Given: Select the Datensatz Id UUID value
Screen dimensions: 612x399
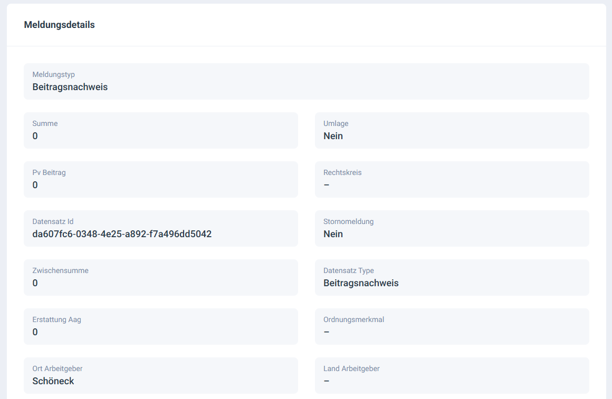Looking at the screenshot, I should 122,234.
